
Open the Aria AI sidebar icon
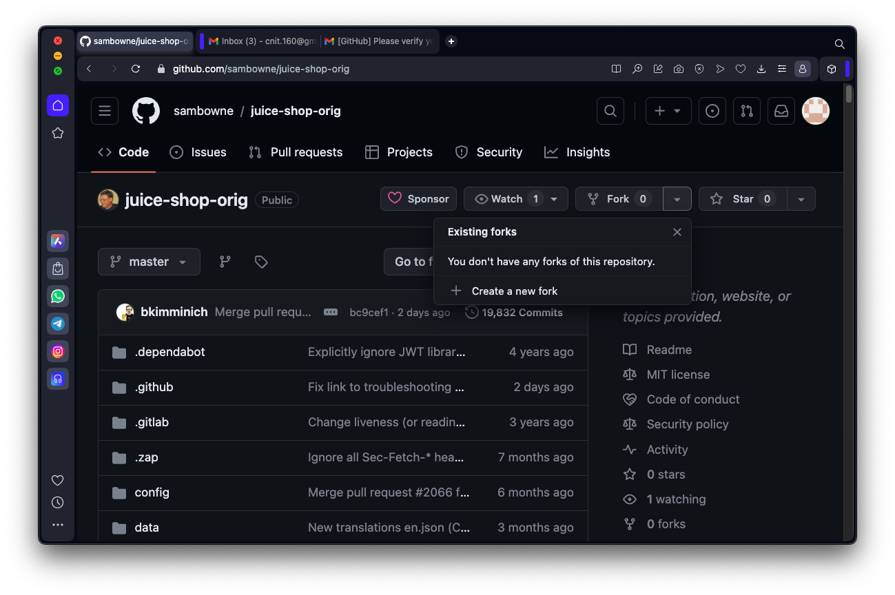pyautogui.click(x=58, y=241)
